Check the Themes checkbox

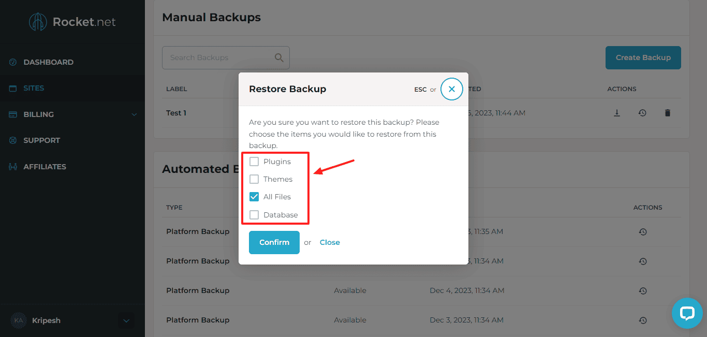[254, 179]
